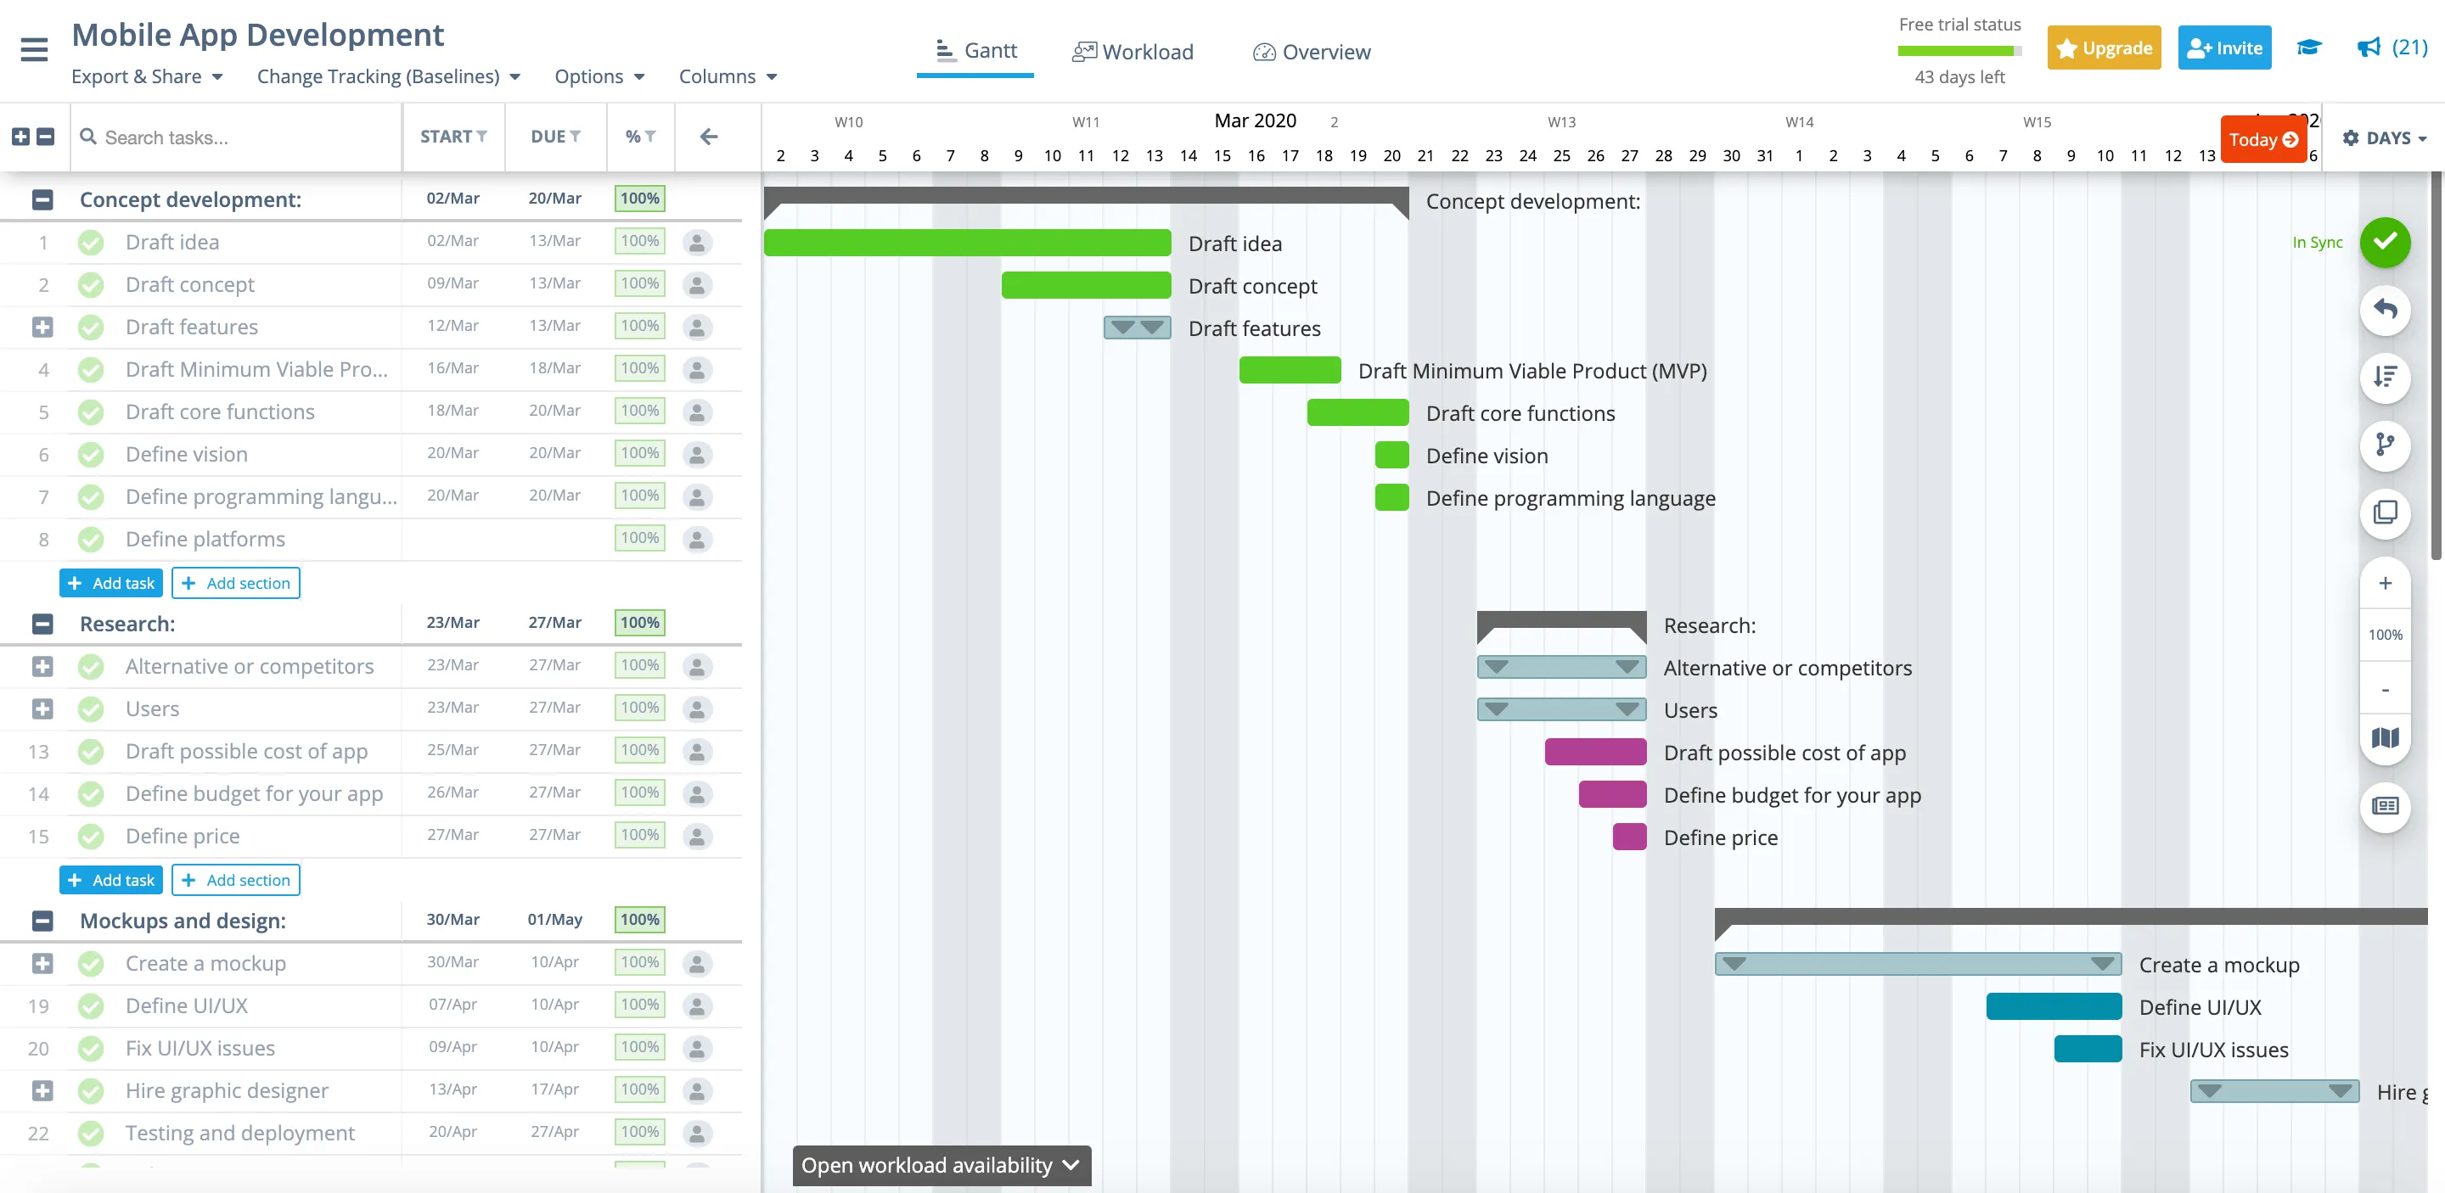Click the Today button to jump to current date

[x=2264, y=139]
